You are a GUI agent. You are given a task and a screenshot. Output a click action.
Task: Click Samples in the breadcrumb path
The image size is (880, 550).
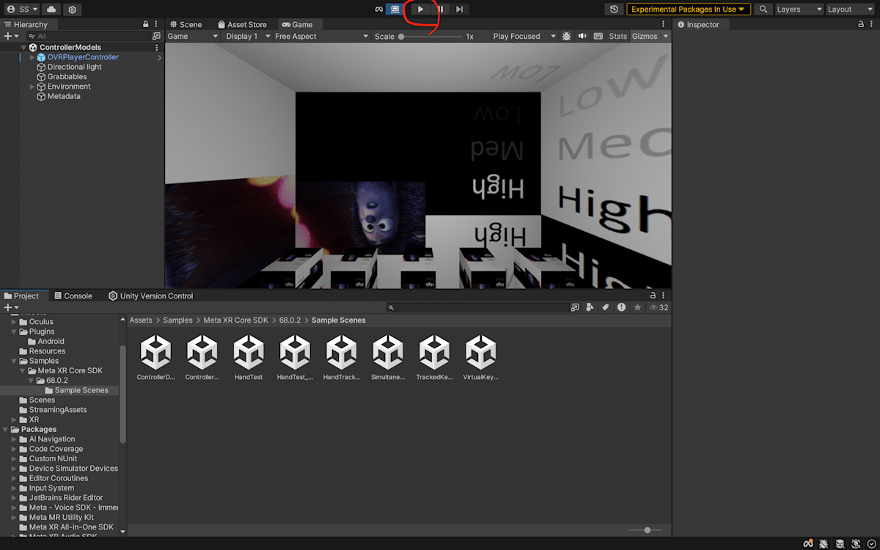click(177, 320)
